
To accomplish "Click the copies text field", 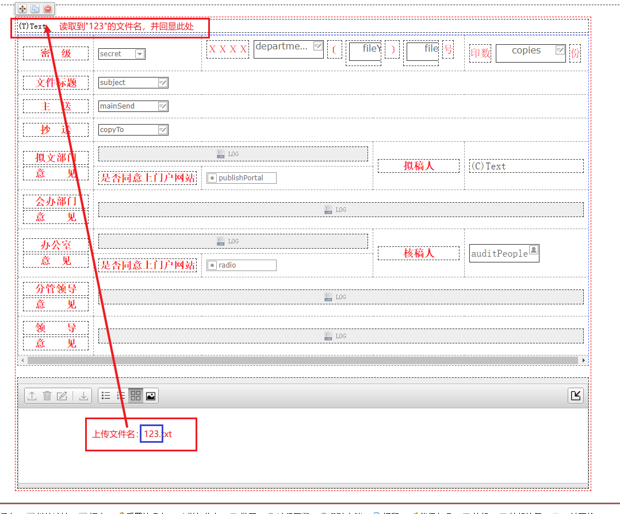I will (x=531, y=53).
